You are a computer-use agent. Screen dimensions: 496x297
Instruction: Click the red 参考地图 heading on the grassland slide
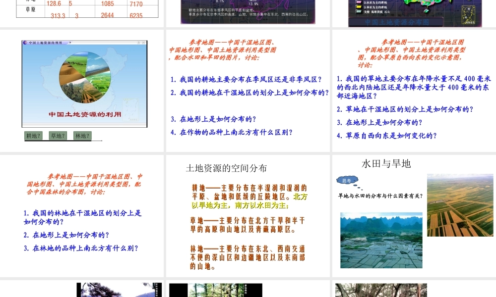click(411, 53)
